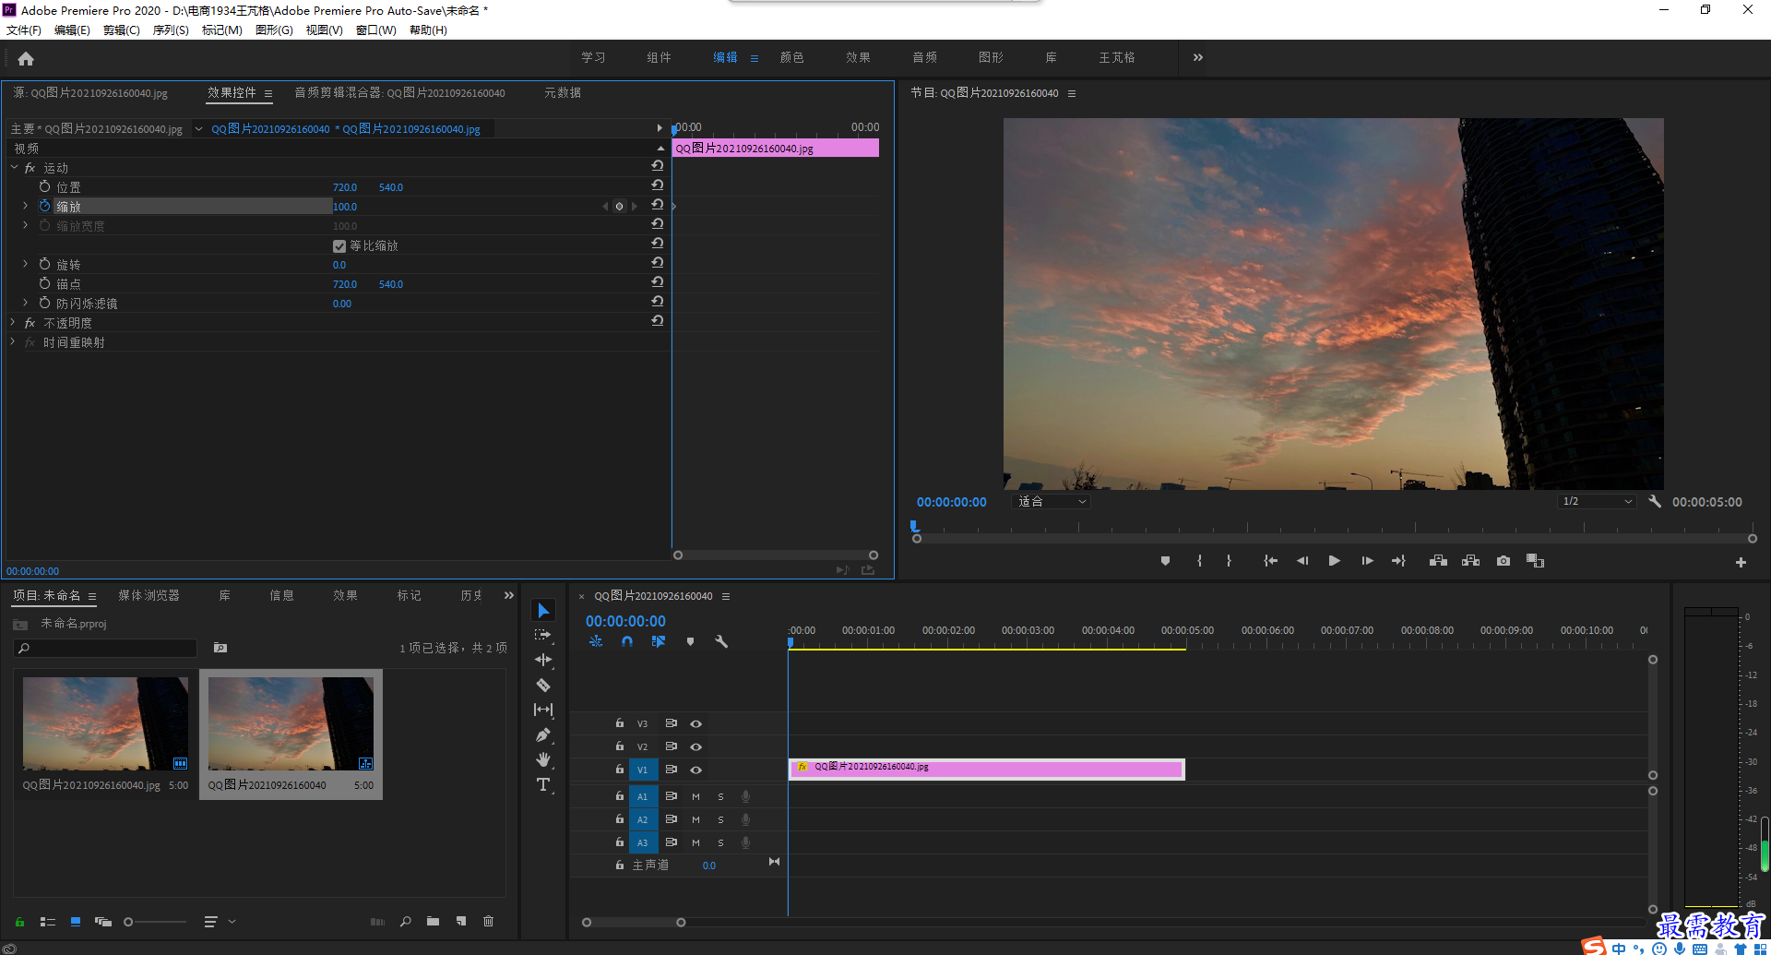Expand the Opacity effect group
The image size is (1771, 955).
coord(13,322)
